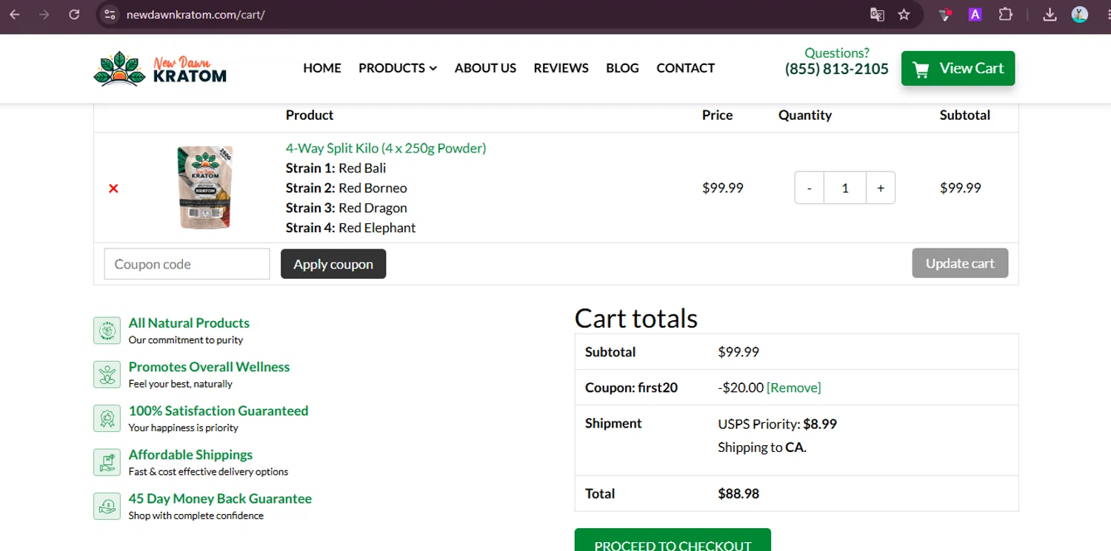Open the purple A extension

tap(975, 14)
